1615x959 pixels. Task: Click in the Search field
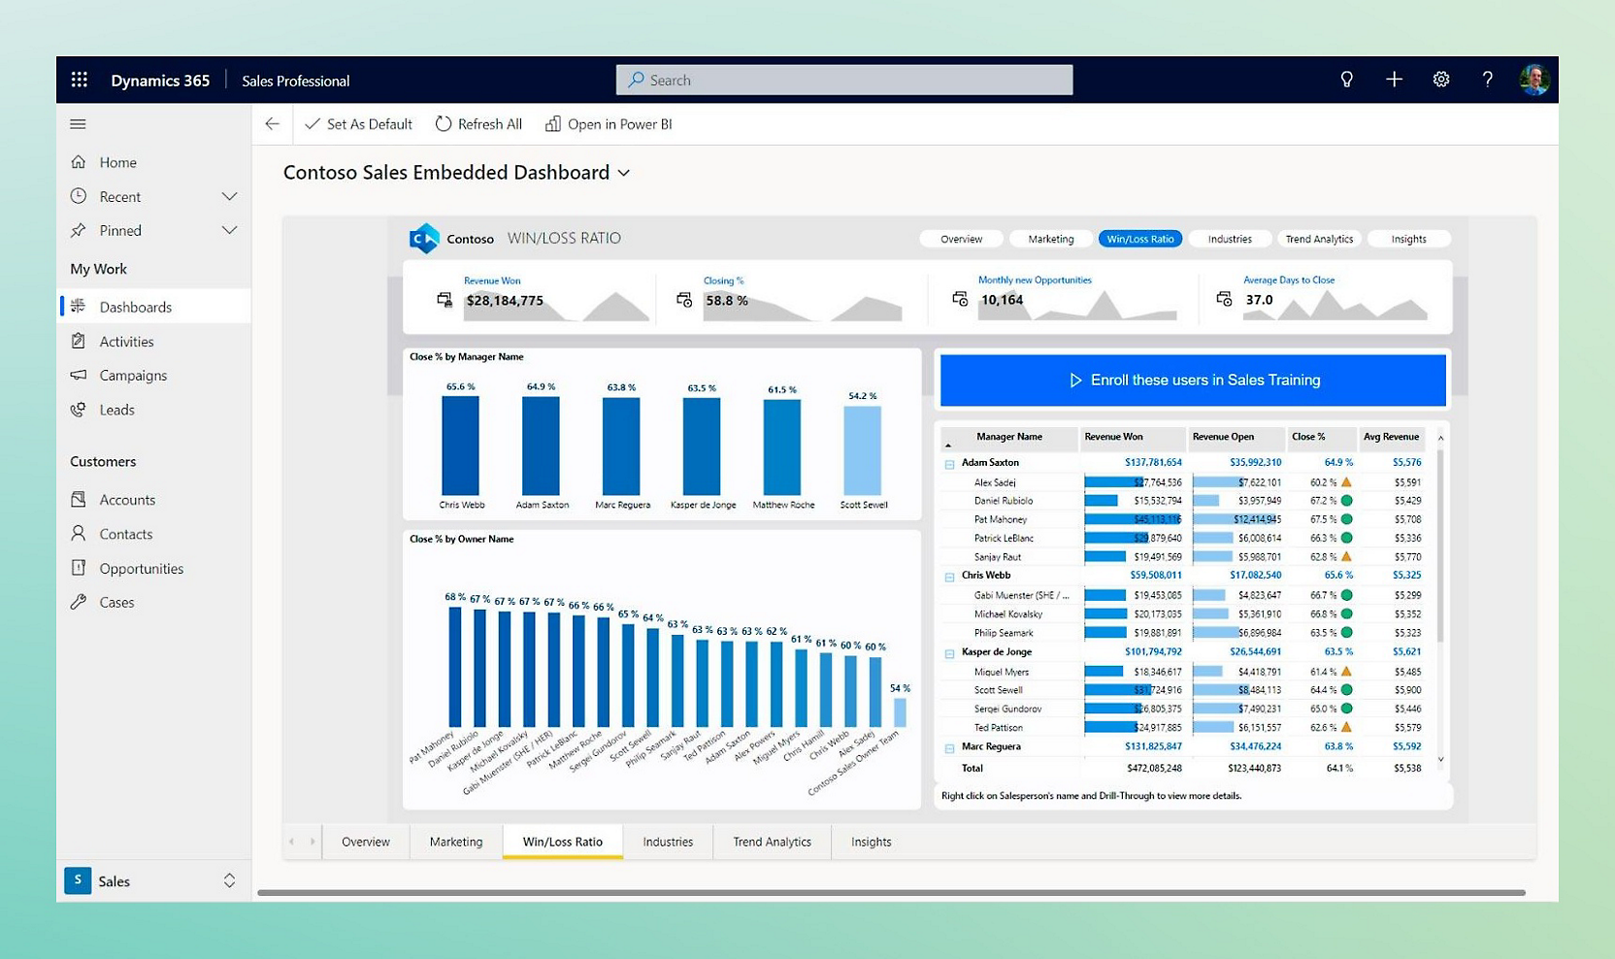coord(844,80)
